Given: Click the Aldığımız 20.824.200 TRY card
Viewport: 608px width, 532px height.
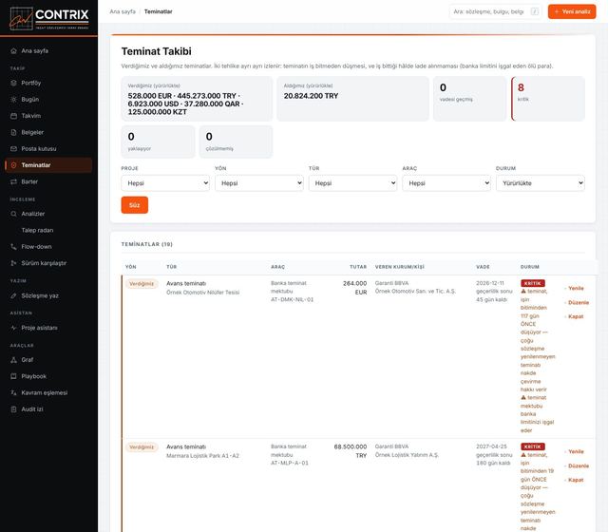Looking at the screenshot, I should pyautogui.click(x=353, y=99).
